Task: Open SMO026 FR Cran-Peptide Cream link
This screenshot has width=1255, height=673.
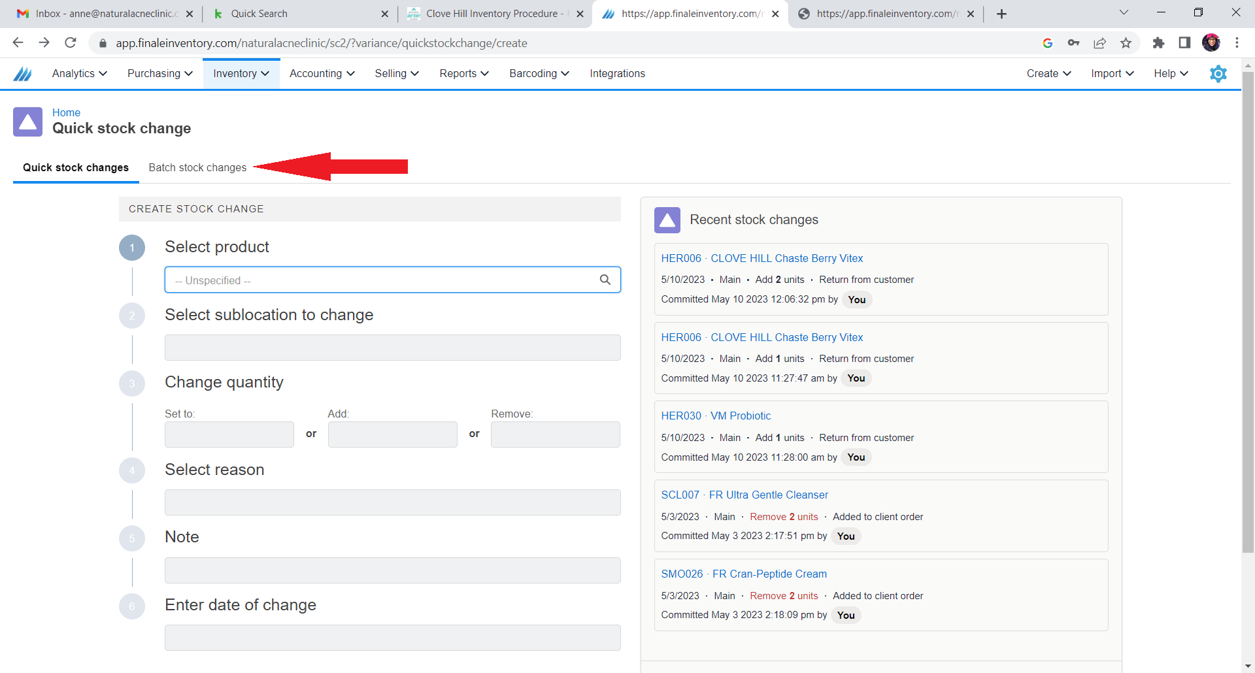Action: (744, 574)
